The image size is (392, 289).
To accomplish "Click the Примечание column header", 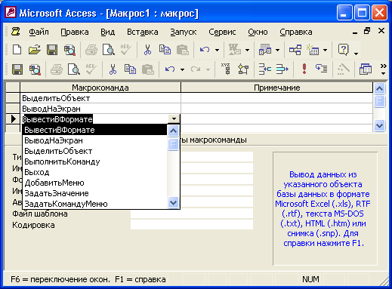I will tap(276, 88).
